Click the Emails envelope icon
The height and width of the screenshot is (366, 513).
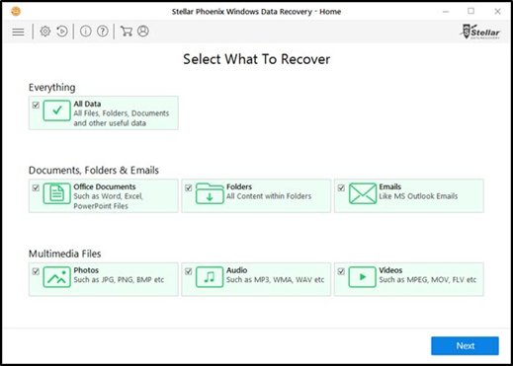click(x=363, y=193)
